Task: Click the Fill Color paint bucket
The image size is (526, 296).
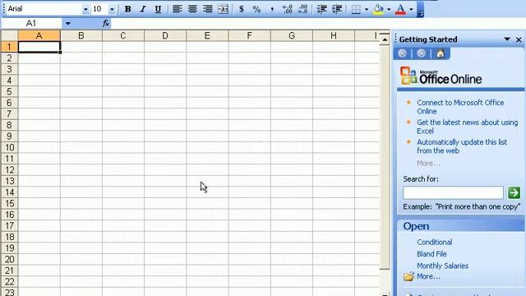Action: point(378,9)
